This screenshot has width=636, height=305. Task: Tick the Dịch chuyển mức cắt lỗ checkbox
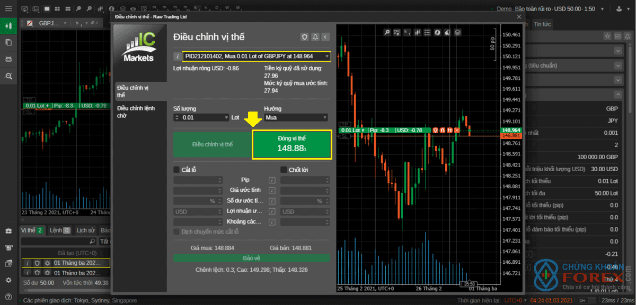(176, 232)
